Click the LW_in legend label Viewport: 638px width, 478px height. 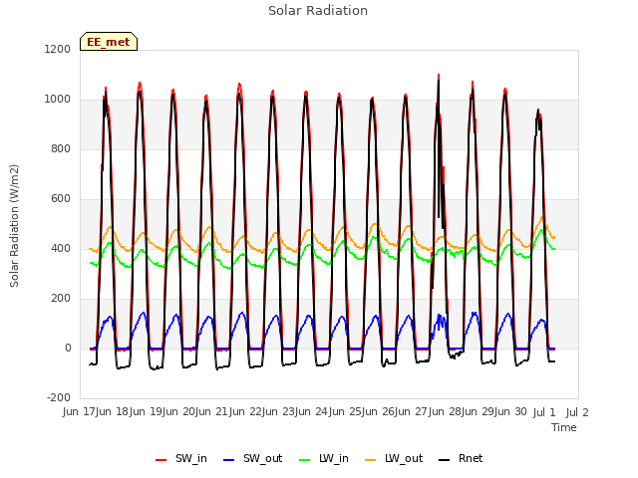point(334,458)
